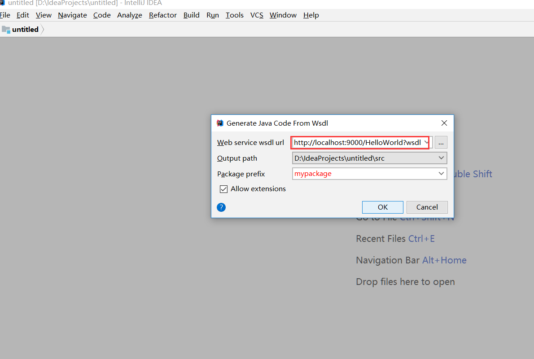Open the Code menu
This screenshot has height=359, width=534.
102,15
